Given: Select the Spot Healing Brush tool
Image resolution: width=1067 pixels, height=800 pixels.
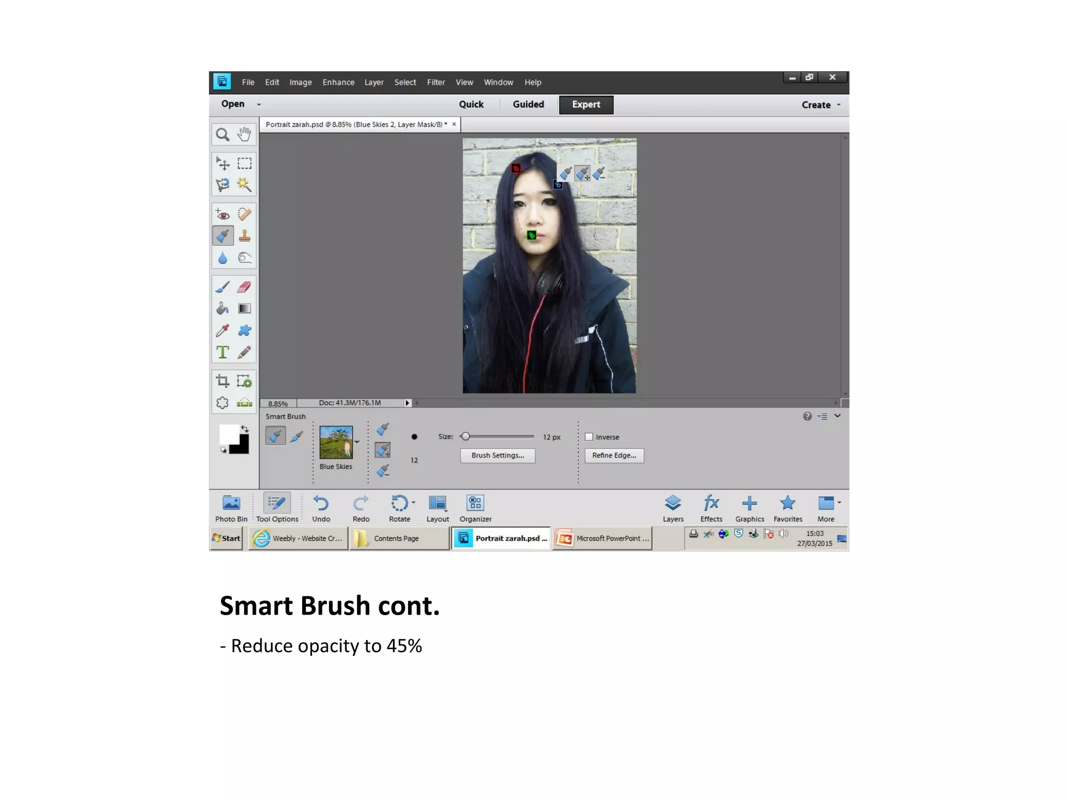Looking at the screenshot, I should click(x=244, y=214).
